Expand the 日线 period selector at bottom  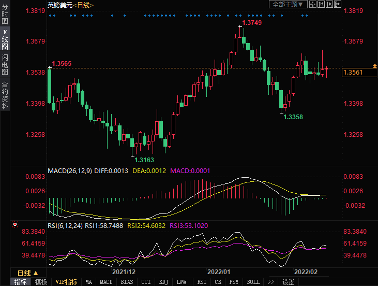click(27, 273)
